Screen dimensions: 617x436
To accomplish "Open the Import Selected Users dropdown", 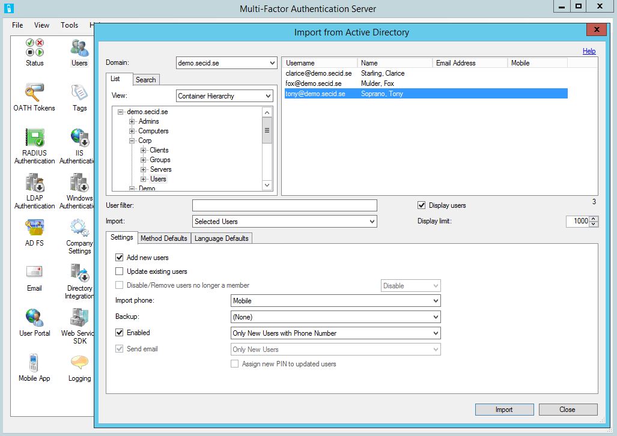I will [x=285, y=222].
